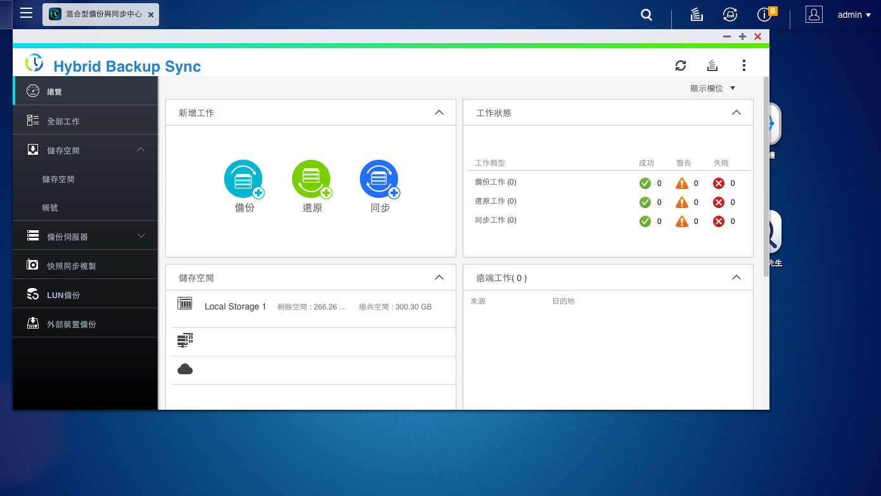Collapse the 新增工作 panel

439,112
